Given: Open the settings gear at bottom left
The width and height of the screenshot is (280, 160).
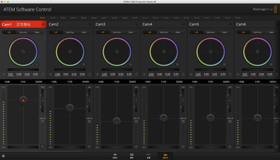Looking at the screenshot, I should (x=3, y=156).
